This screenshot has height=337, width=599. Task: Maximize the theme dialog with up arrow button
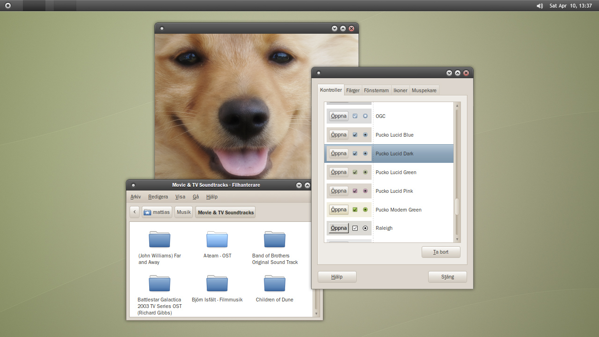click(458, 73)
